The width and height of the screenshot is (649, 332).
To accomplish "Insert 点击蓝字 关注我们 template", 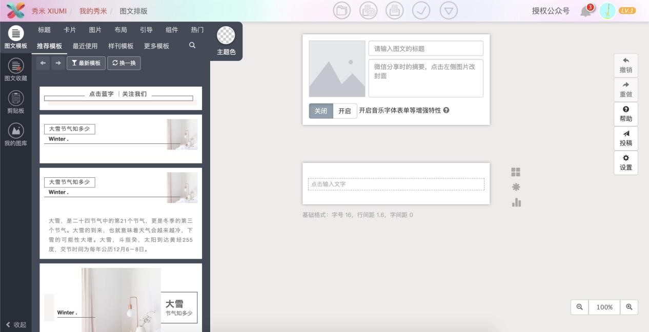I will coord(121,98).
